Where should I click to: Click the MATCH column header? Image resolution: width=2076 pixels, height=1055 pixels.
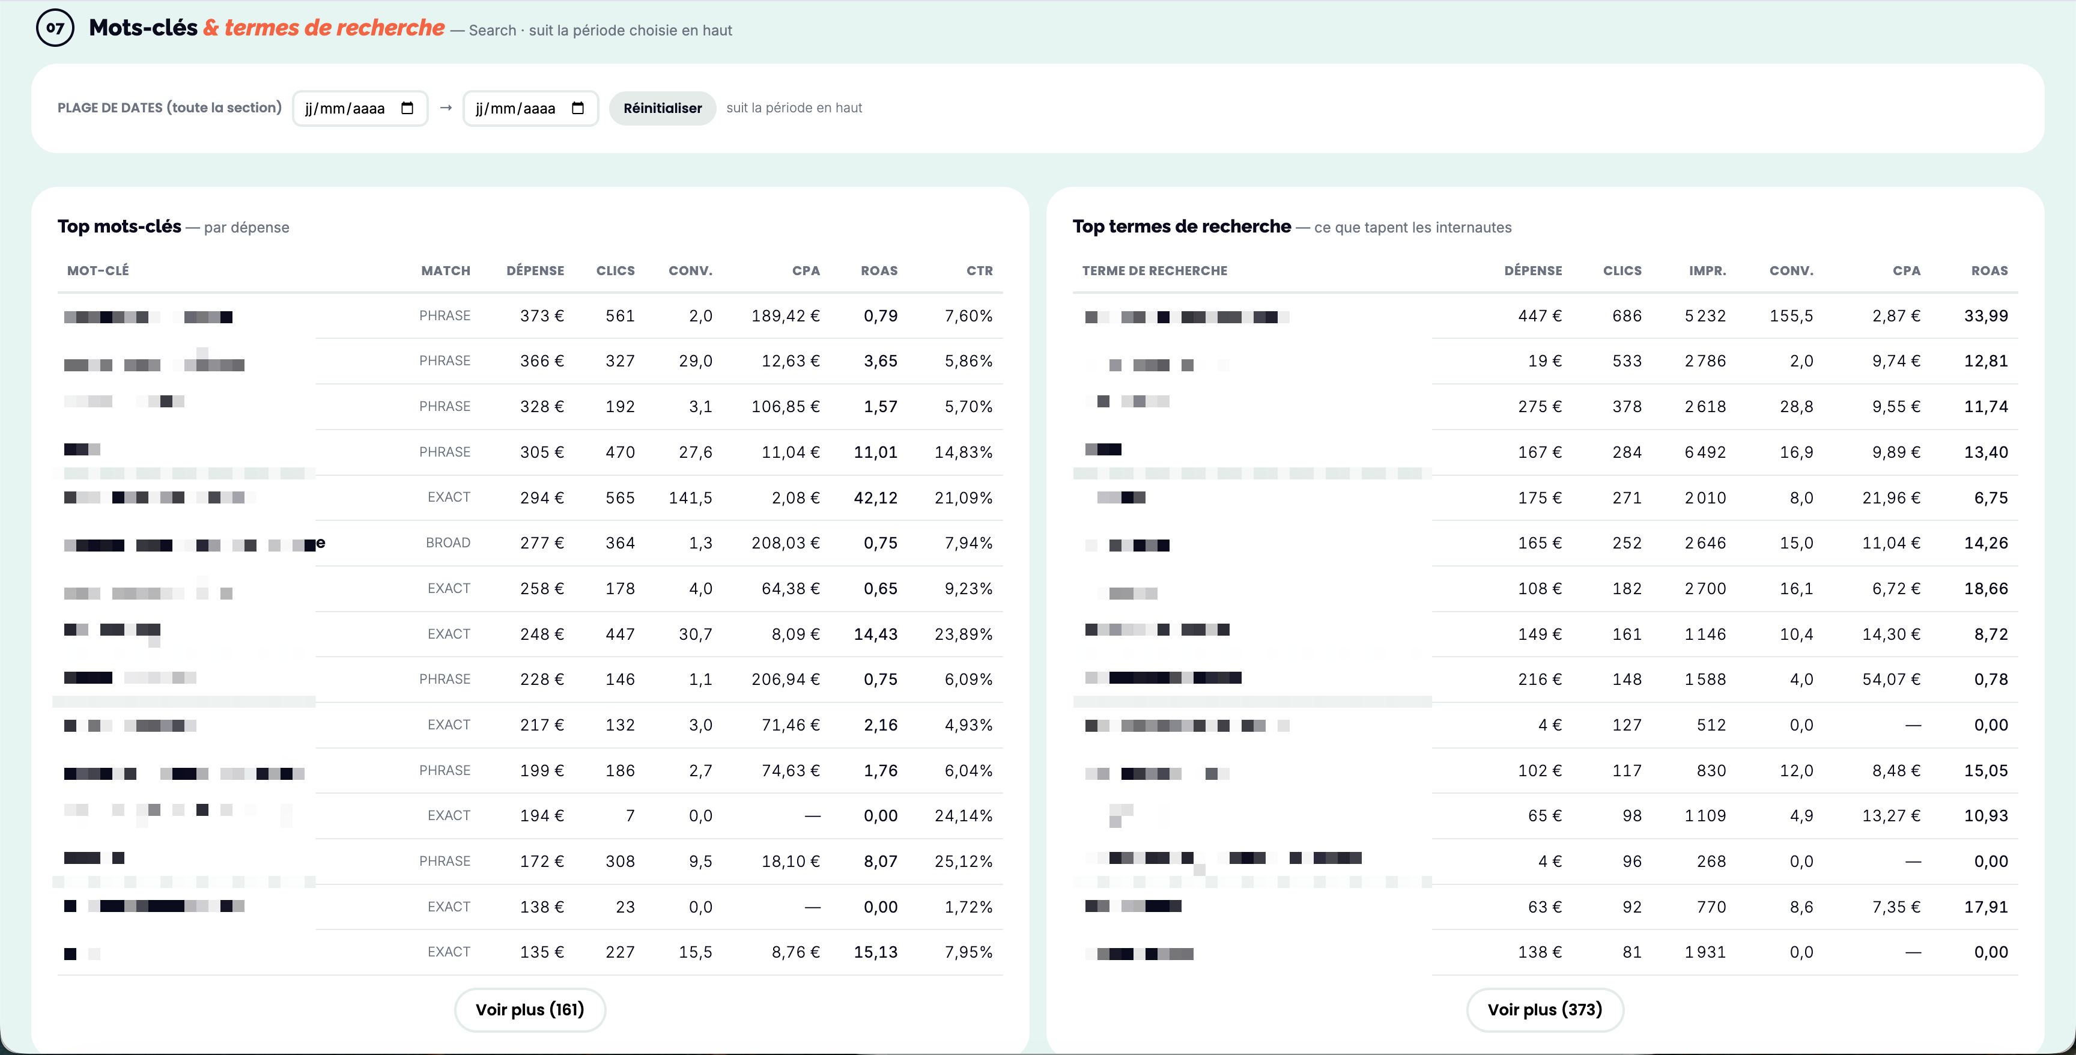click(446, 271)
